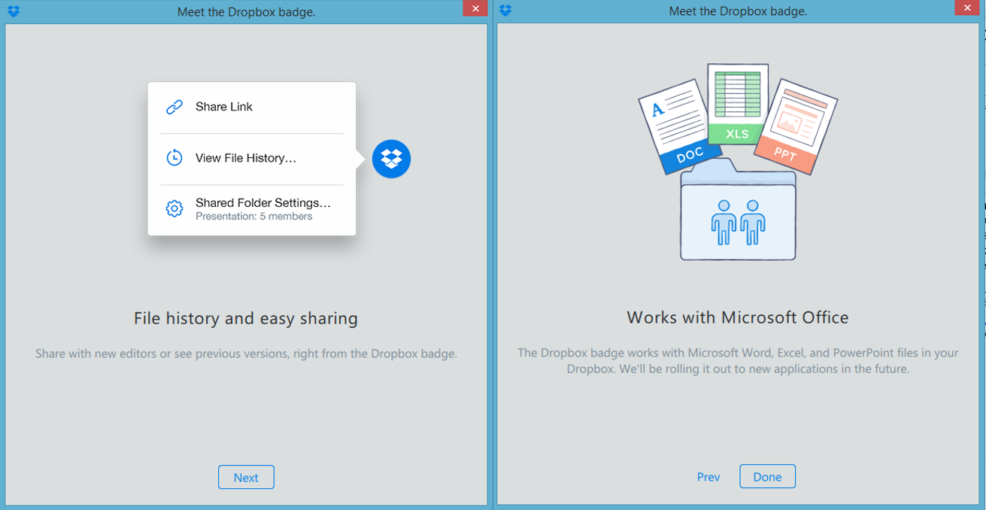Click right window title 'Meet the Dropbox badge.'
The image size is (986, 510).
pyautogui.click(x=738, y=11)
